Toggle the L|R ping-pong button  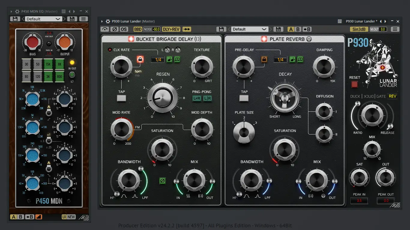[x=207, y=98]
